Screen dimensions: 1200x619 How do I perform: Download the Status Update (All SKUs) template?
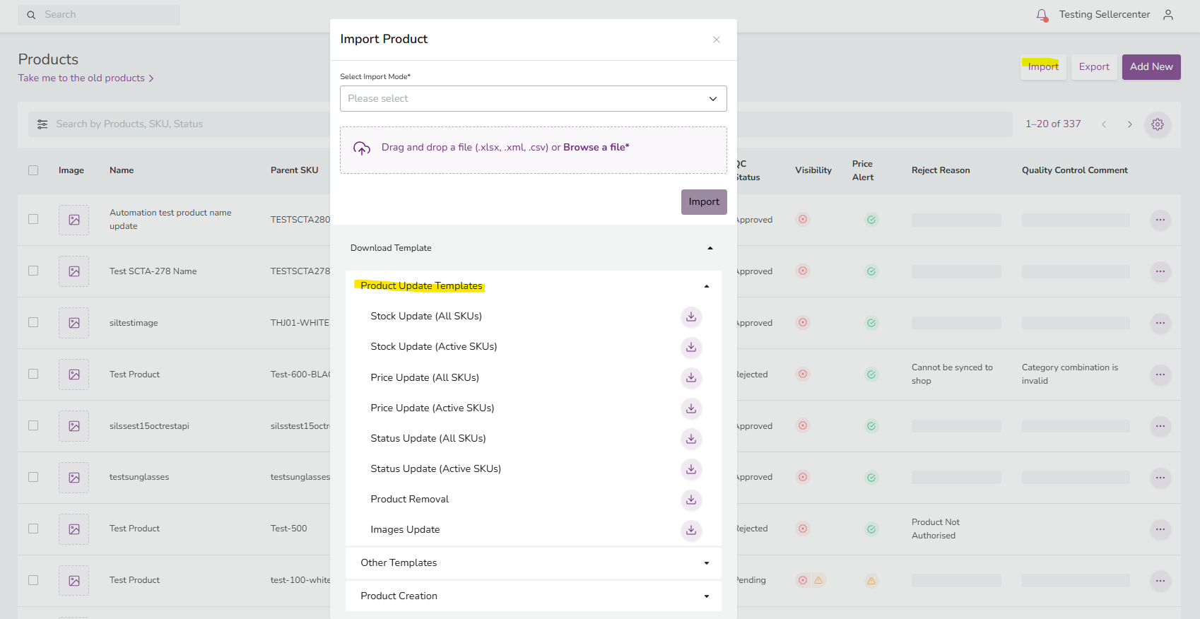pos(691,439)
